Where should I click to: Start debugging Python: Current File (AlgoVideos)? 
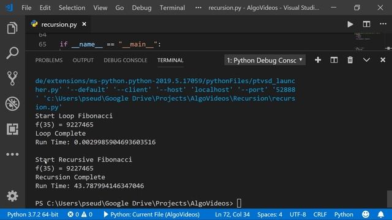151,215
